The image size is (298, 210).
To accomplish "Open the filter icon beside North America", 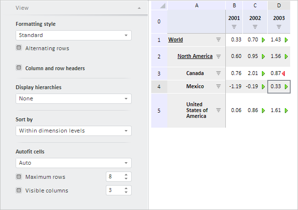I will click(x=219, y=57).
